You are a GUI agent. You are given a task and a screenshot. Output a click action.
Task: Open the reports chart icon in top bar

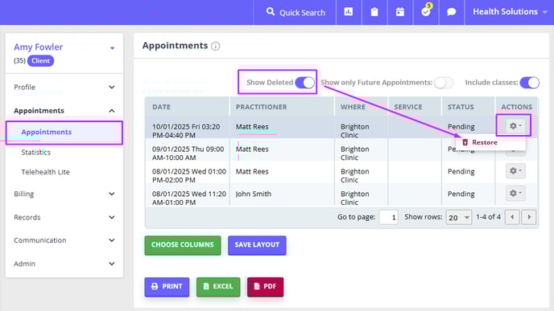point(349,12)
